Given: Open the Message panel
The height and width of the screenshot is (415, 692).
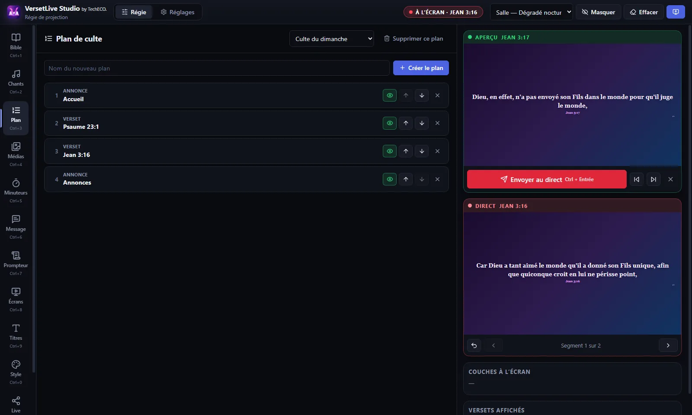Looking at the screenshot, I should click(16, 227).
